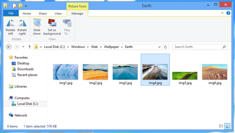Screen dimensions: 235x133
Task: Start the Slide show
Action: tap(37, 27)
